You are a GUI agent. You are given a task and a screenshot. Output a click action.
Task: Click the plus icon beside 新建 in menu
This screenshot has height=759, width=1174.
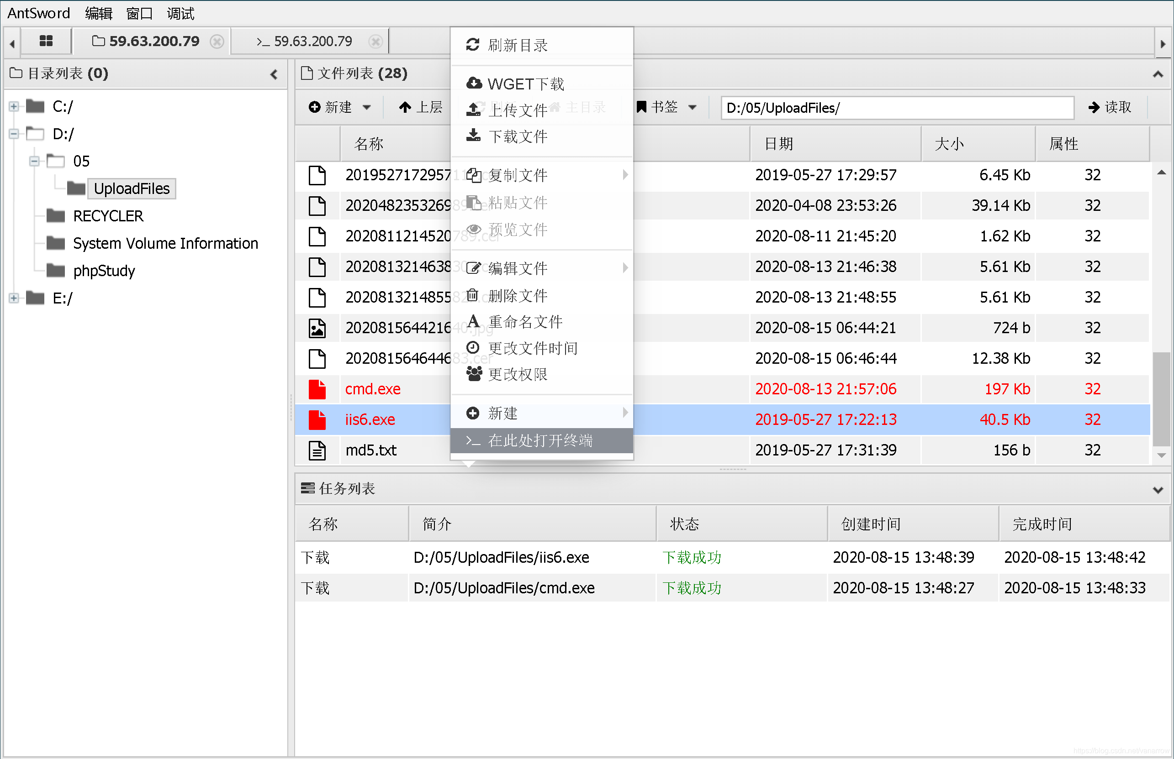(472, 413)
